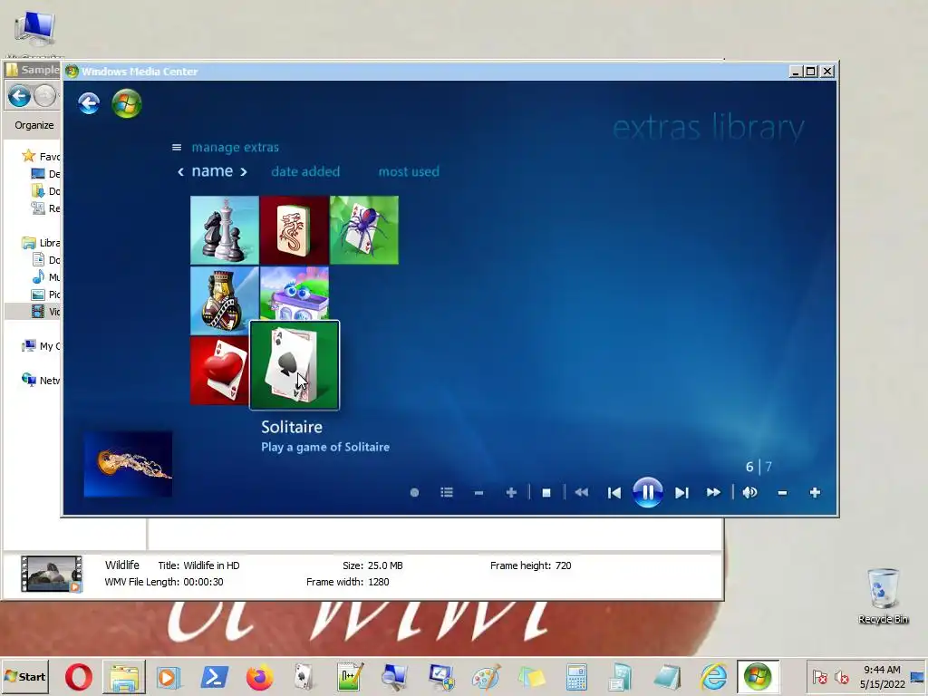Screen dimensions: 928x696
Task: Skip to previous track
Action: 614,492
